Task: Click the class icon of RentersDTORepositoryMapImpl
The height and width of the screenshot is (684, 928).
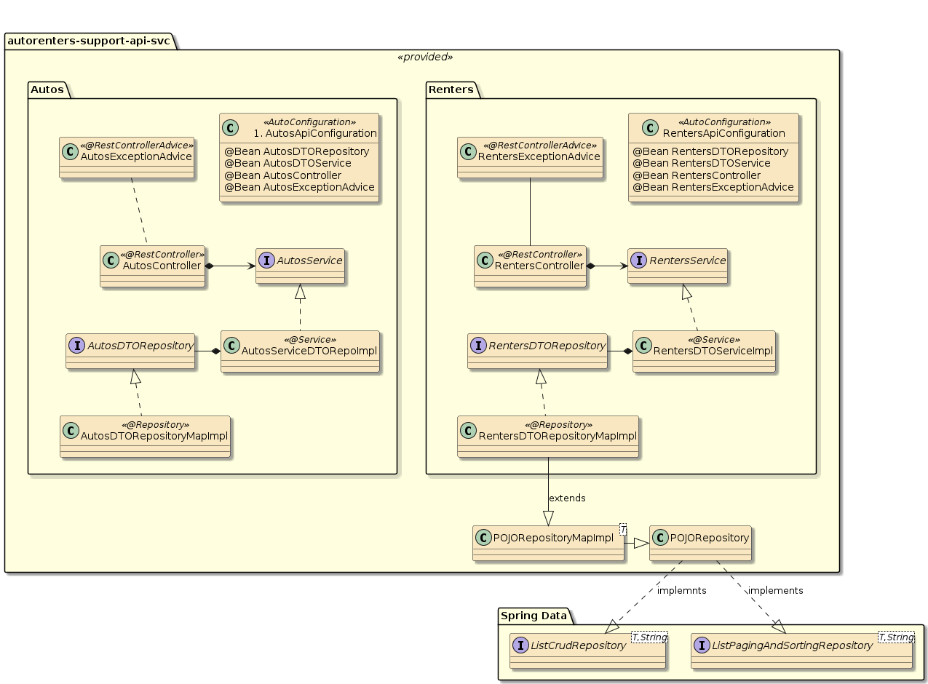Action: pos(469,430)
